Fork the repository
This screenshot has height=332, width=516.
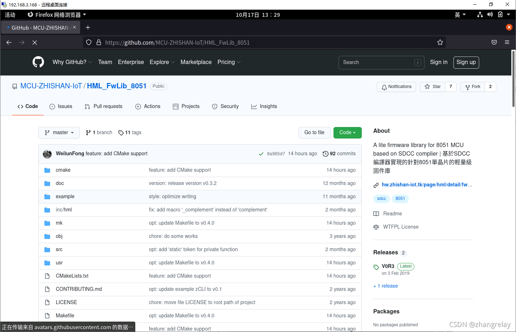coord(473,87)
